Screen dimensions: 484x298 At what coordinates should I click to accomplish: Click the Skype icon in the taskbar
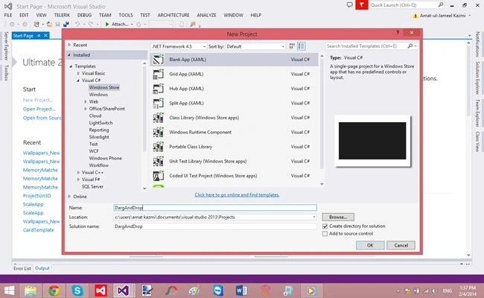point(77,291)
